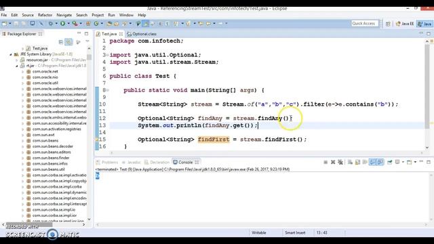
Task: Open Debug button dropdown arrow
Action: [x=56, y=24]
